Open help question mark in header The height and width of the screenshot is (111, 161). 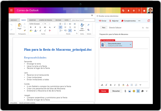[x=139, y=11]
